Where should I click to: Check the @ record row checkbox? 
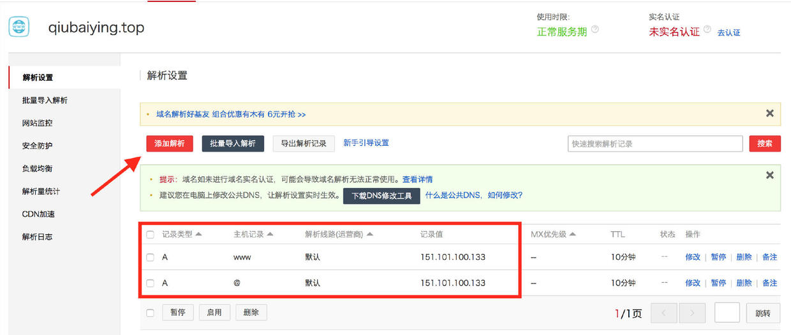(x=151, y=283)
